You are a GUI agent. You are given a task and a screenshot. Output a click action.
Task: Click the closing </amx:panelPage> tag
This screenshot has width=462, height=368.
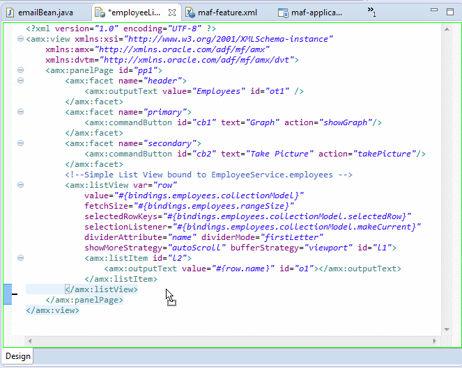tap(84, 300)
